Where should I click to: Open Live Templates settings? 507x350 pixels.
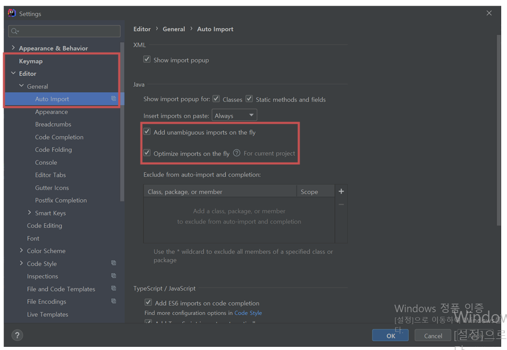pos(47,314)
